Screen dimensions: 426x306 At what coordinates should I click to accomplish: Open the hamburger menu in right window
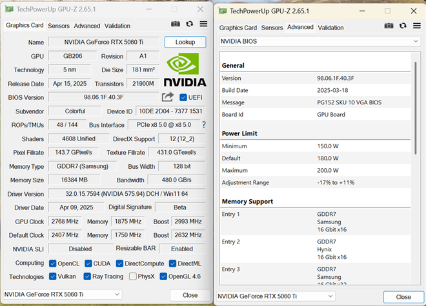coord(416,26)
